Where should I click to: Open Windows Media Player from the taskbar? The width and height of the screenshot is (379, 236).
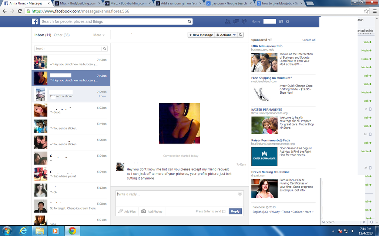click(56, 231)
